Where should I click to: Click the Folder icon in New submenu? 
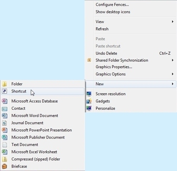(x=4, y=84)
